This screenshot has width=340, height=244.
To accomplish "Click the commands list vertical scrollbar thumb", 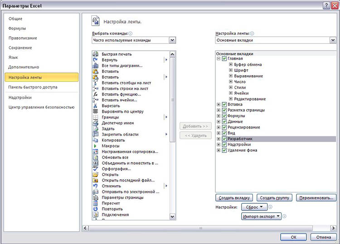I will (172, 100).
